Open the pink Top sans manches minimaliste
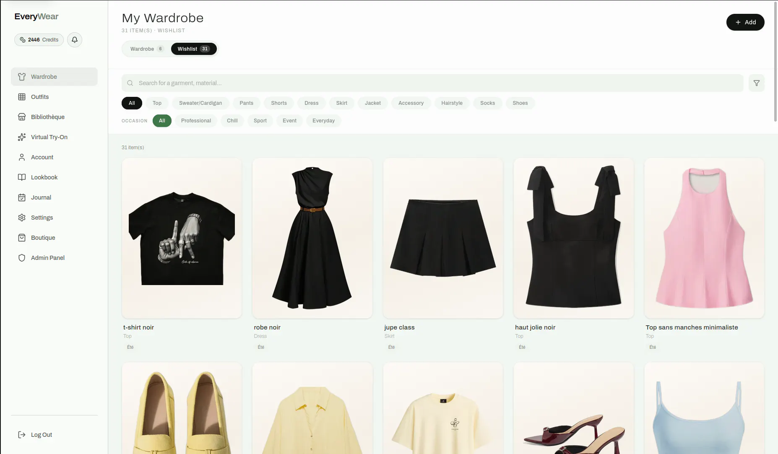Image resolution: width=778 pixels, height=454 pixels. [x=704, y=238]
